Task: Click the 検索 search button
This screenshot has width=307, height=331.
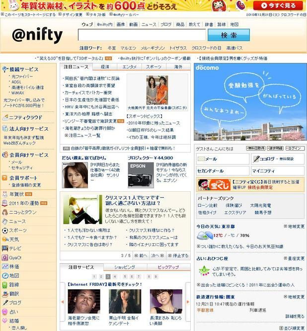Action: 229,35
